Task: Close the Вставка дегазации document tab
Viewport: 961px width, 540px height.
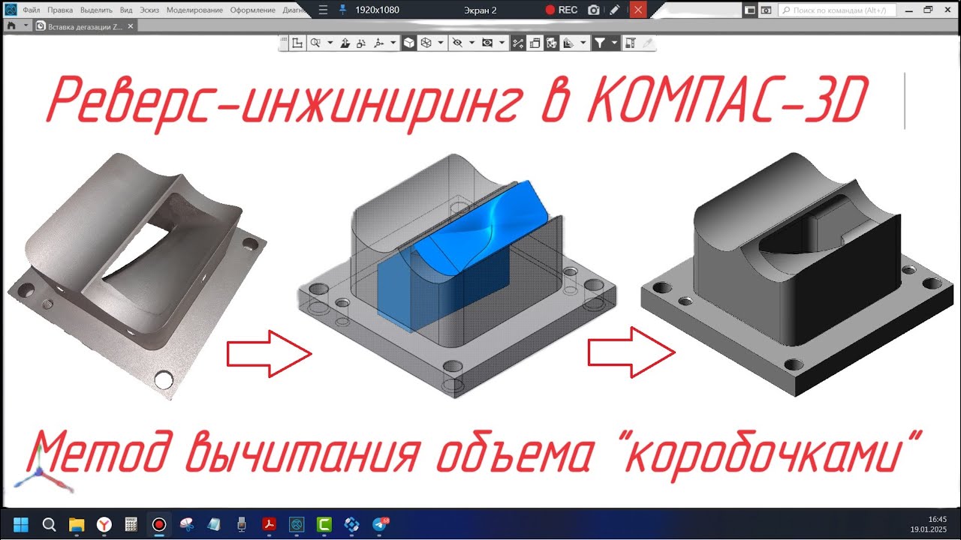Action: 131,26
